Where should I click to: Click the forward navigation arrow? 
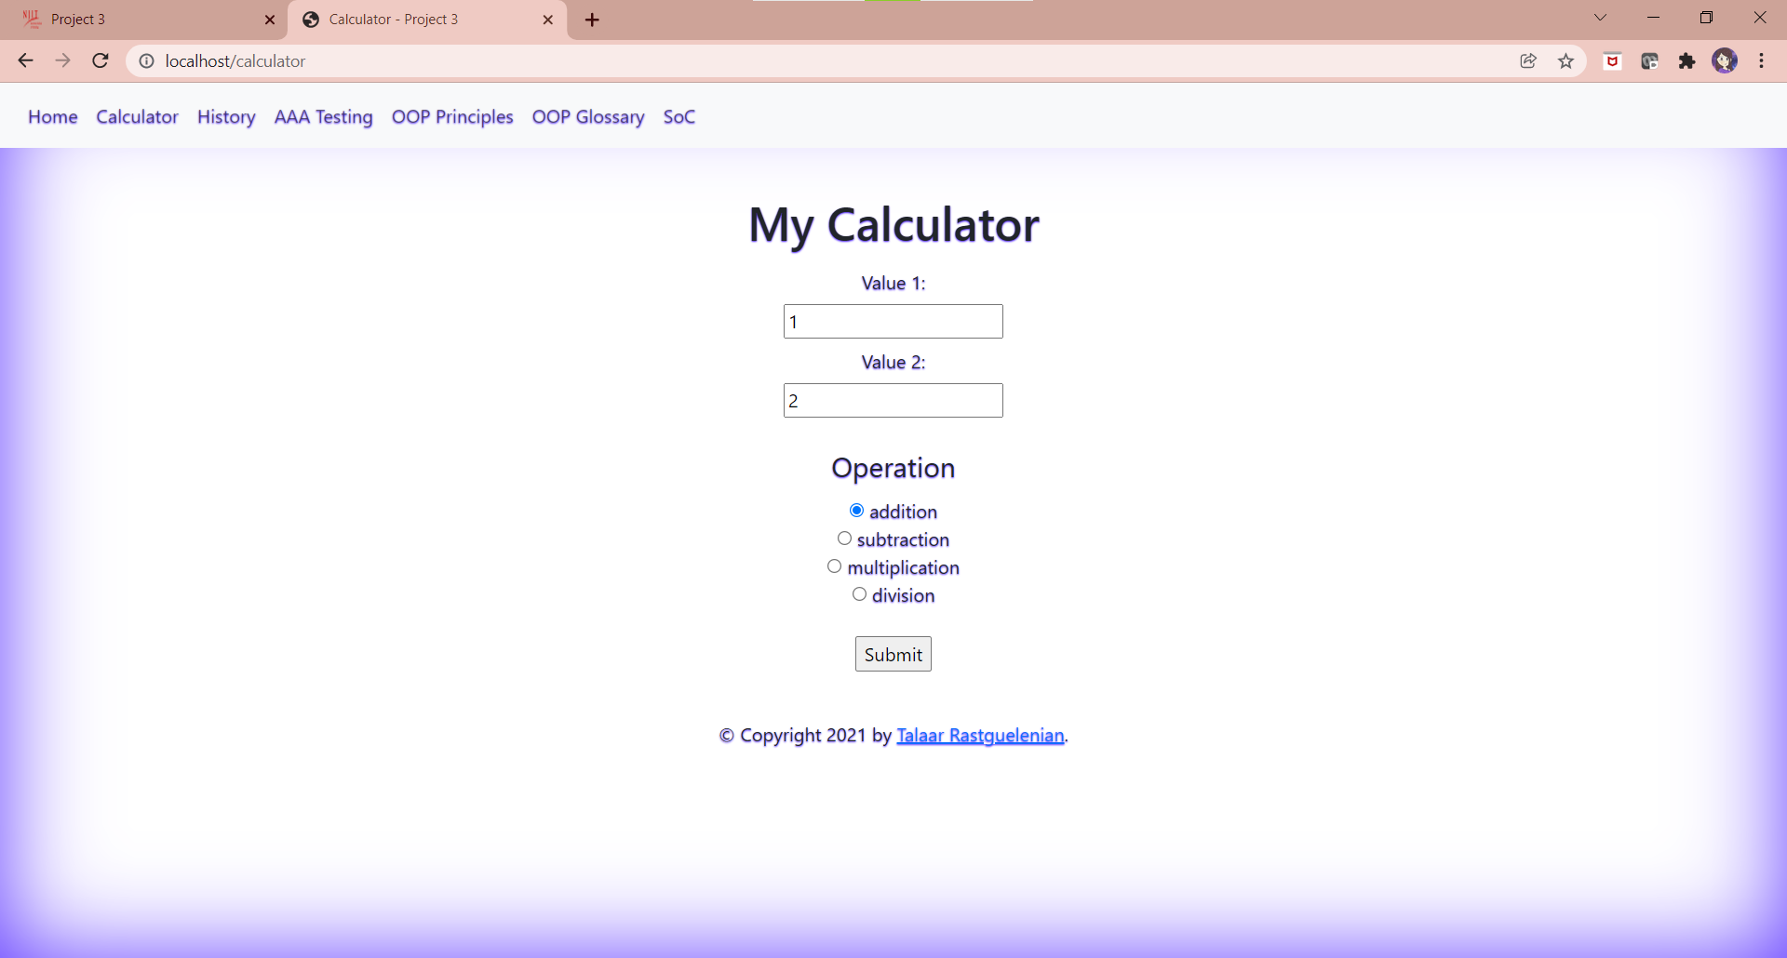pyautogui.click(x=62, y=60)
